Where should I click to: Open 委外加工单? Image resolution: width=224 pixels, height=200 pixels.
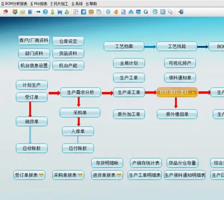pos(129,114)
